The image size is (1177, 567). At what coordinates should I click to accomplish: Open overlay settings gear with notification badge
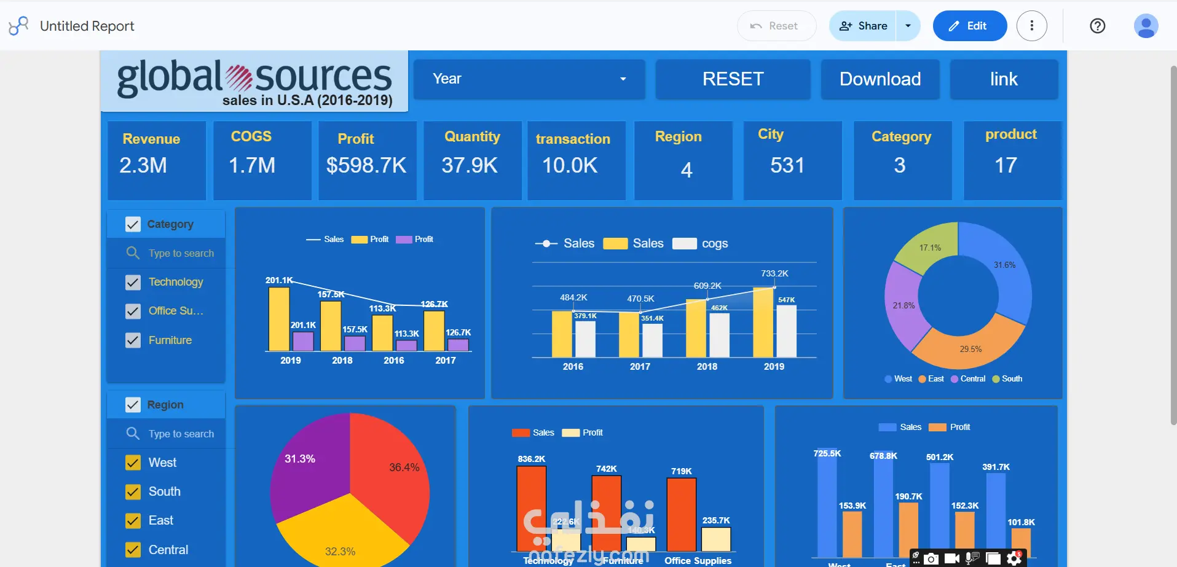click(1014, 558)
